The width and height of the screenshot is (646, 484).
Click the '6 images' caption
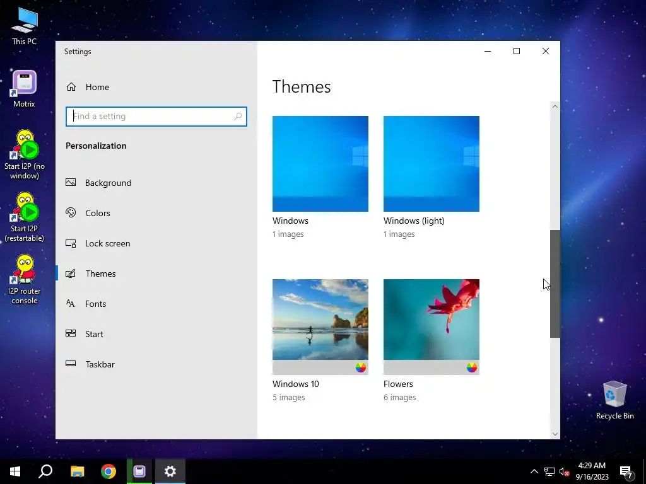click(399, 397)
